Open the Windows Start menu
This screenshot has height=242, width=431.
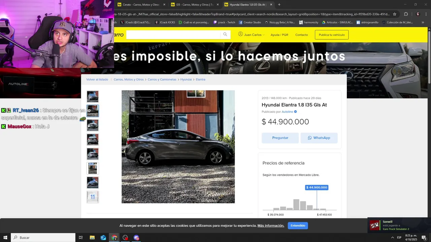pyautogui.click(x=5, y=238)
